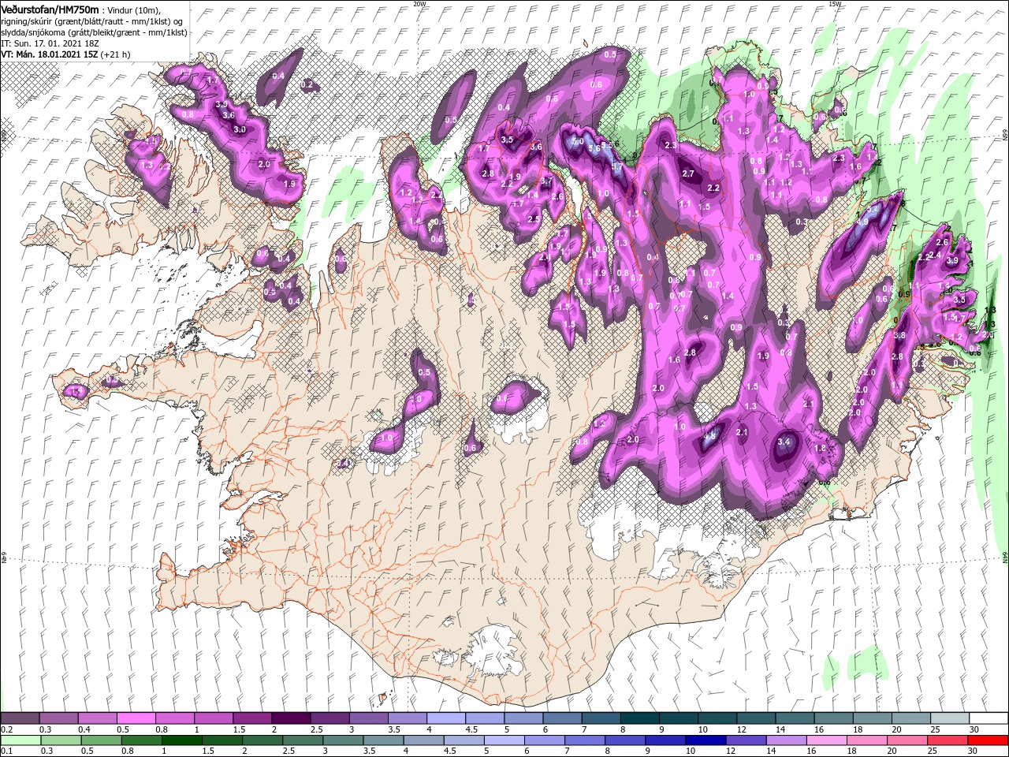Click the '3.8' snowfall value in the east
Screen dimensions: 1009x757
point(899,336)
